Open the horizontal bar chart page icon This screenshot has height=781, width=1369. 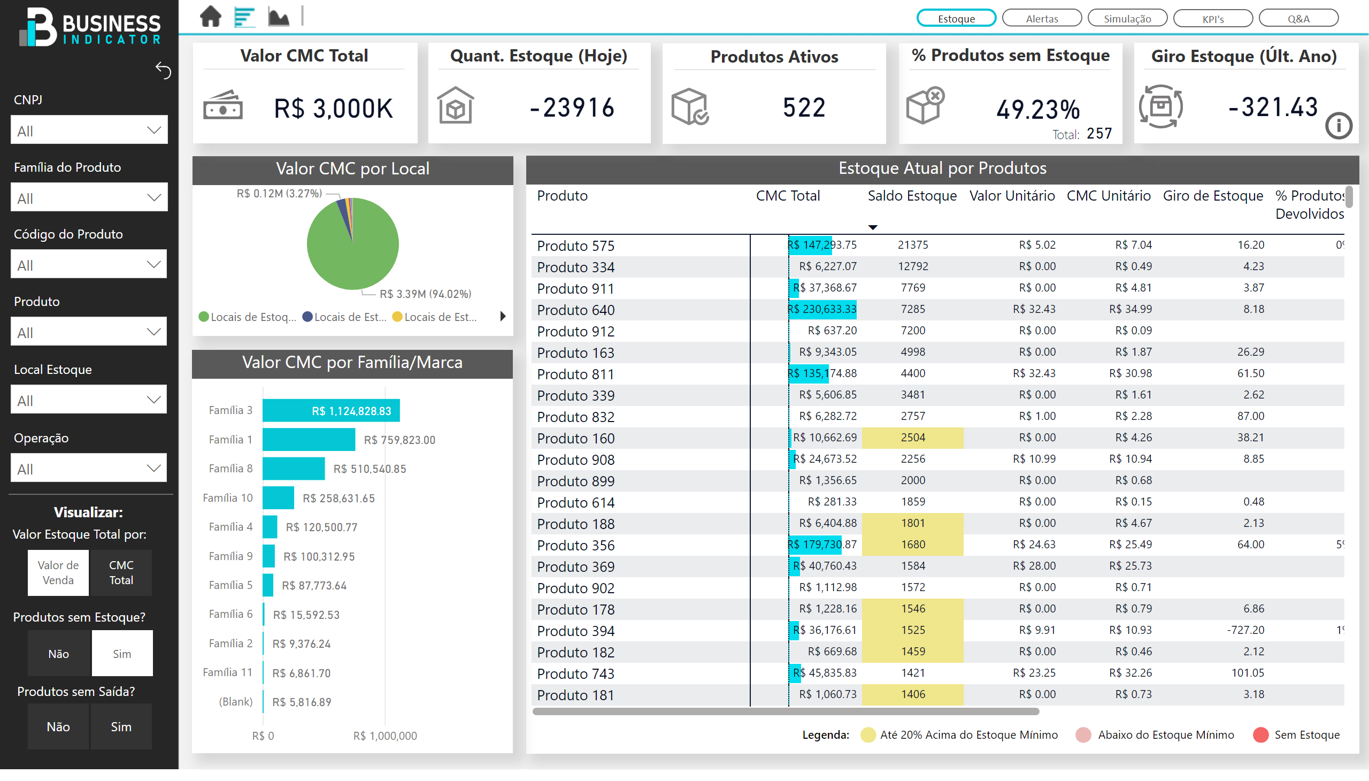(x=244, y=17)
